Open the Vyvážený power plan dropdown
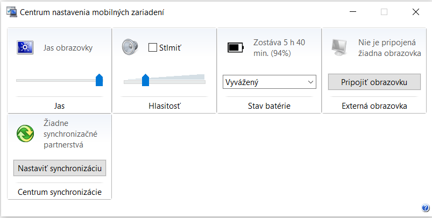Viewport: 432px width, 218px height. (269, 82)
